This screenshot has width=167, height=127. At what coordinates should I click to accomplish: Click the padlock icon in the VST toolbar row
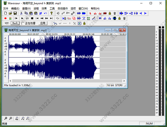pos(84,23)
